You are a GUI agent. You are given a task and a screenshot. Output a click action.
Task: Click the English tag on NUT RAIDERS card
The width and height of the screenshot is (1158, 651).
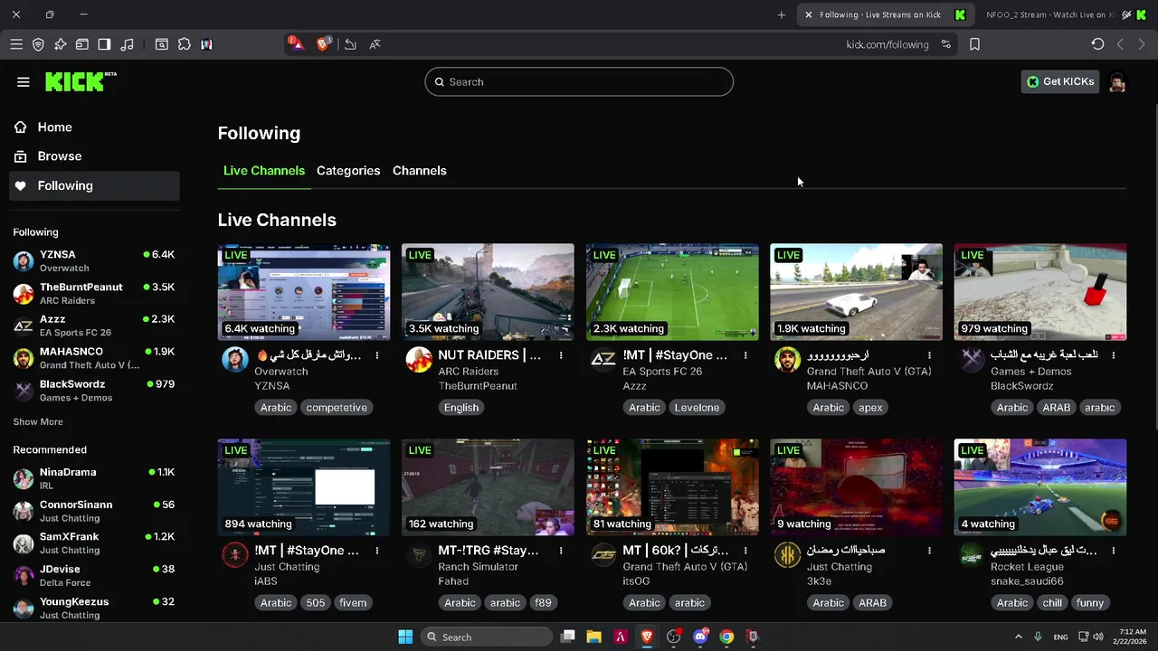(x=461, y=408)
